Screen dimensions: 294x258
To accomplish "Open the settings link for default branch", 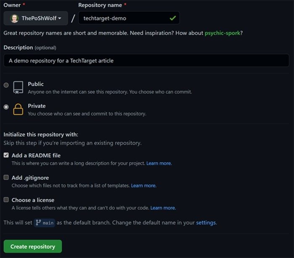I will tap(206, 223).
